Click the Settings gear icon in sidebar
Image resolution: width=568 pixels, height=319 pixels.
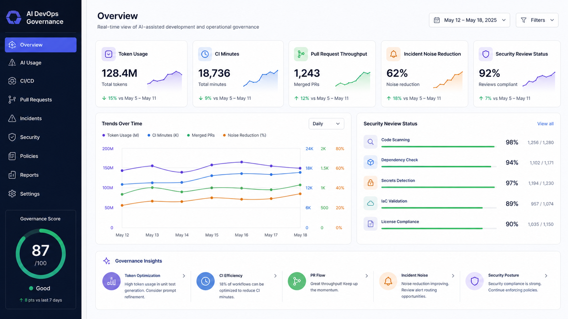(12, 194)
